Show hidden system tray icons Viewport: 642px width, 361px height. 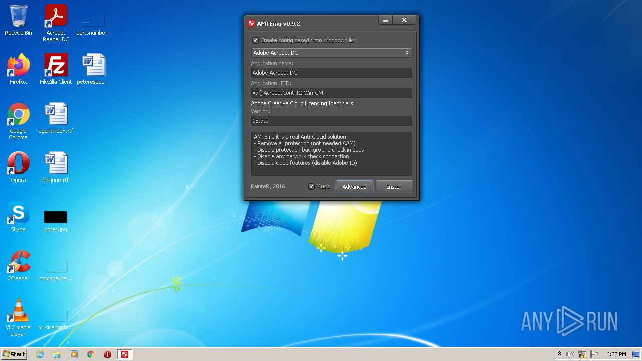[x=559, y=354]
